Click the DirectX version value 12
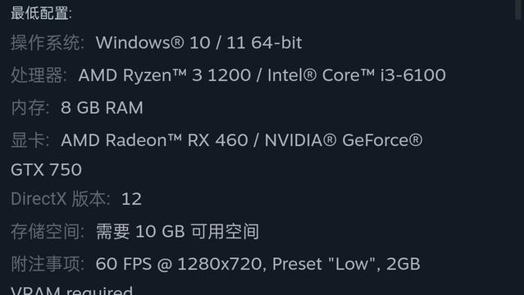524x295 pixels. pyautogui.click(x=132, y=199)
